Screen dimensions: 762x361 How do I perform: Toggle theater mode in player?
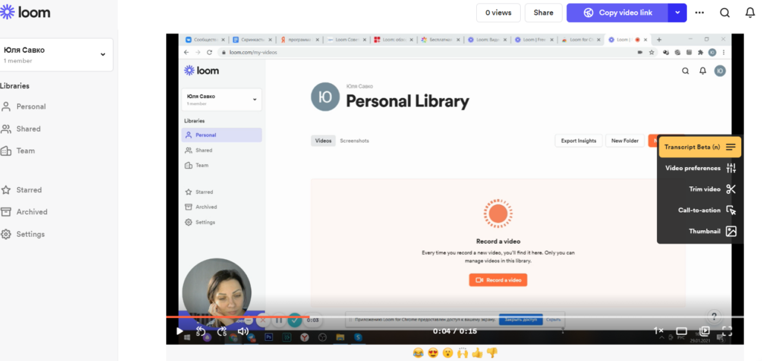tap(681, 331)
